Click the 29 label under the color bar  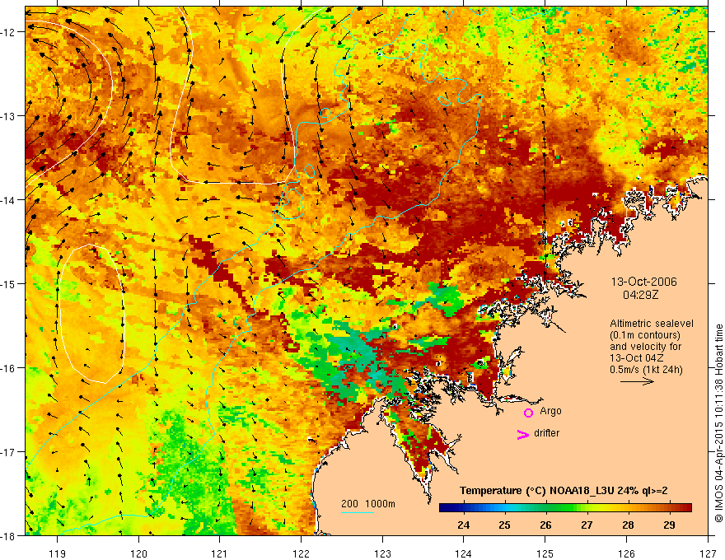tap(669, 525)
